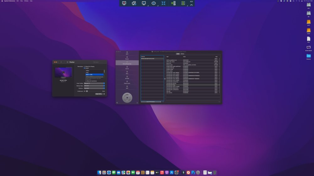Image resolution: width=314 pixels, height=176 pixels.
Task: Collapse the remote toolbar with the up chevron
Action: 192,5
